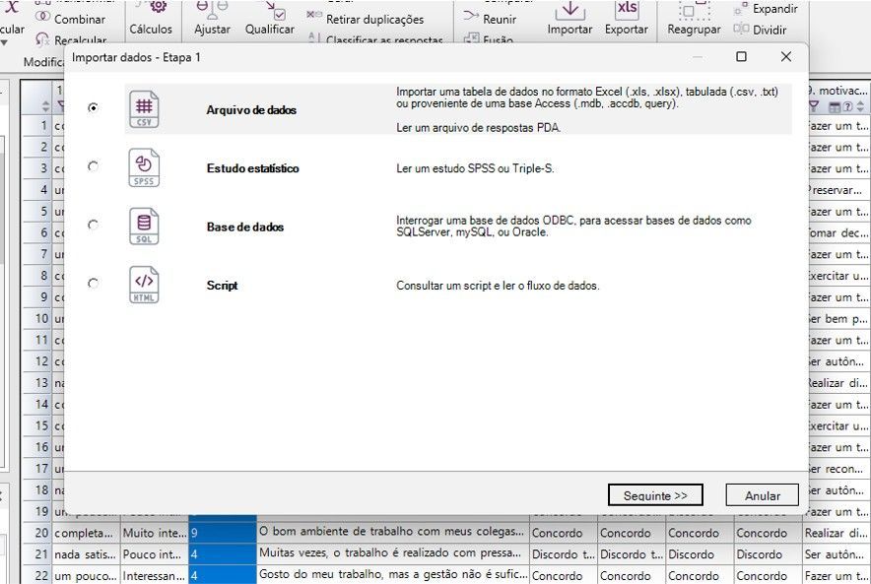Viewport: 871px width, 584px height.
Task: Click the SPSS study icon
Action: [x=144, y=167]
